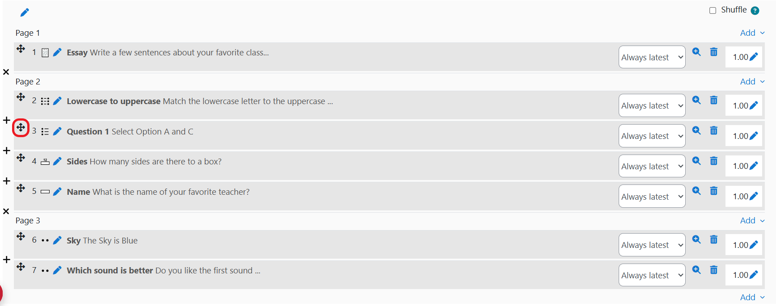Image resolution: width=776 pixels, height=306 pixels.
Task: Edit the max mark for the Name question
Action: [x=754, y=196]
